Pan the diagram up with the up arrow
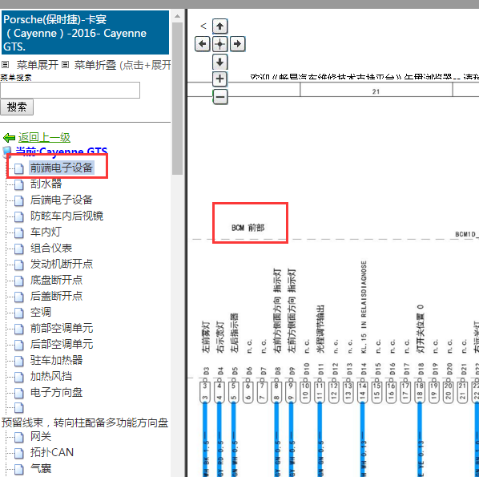Viewport: 479px width, 477px height. tap(219, 26)
